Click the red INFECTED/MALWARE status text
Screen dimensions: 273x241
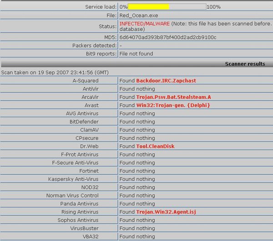click(x=144, y=23)
